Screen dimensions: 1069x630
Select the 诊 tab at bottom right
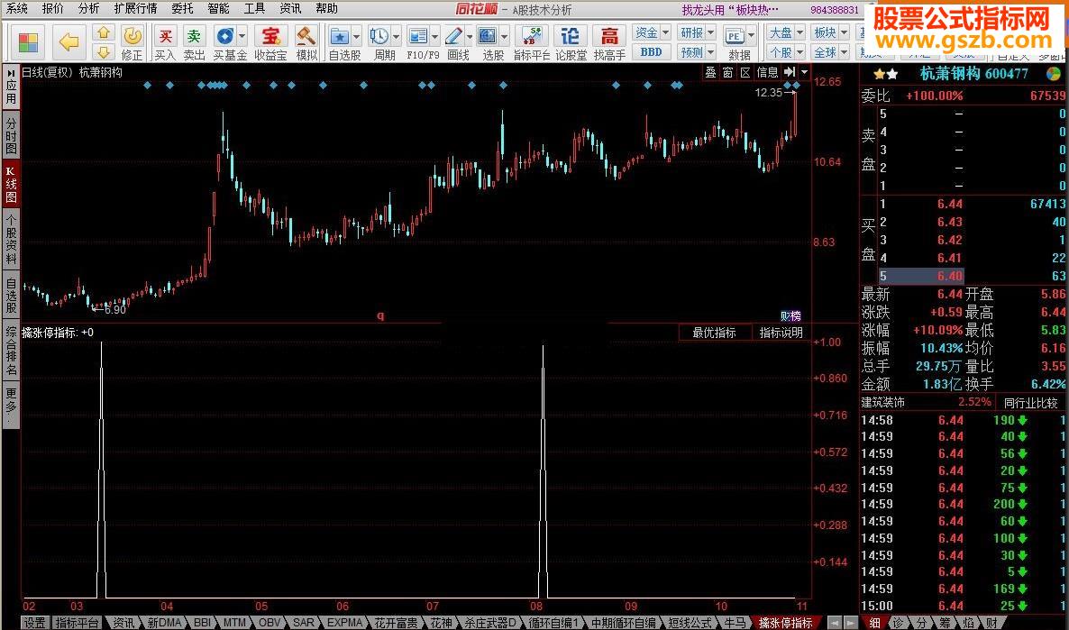pyautogui.click(x=899, y=623)
